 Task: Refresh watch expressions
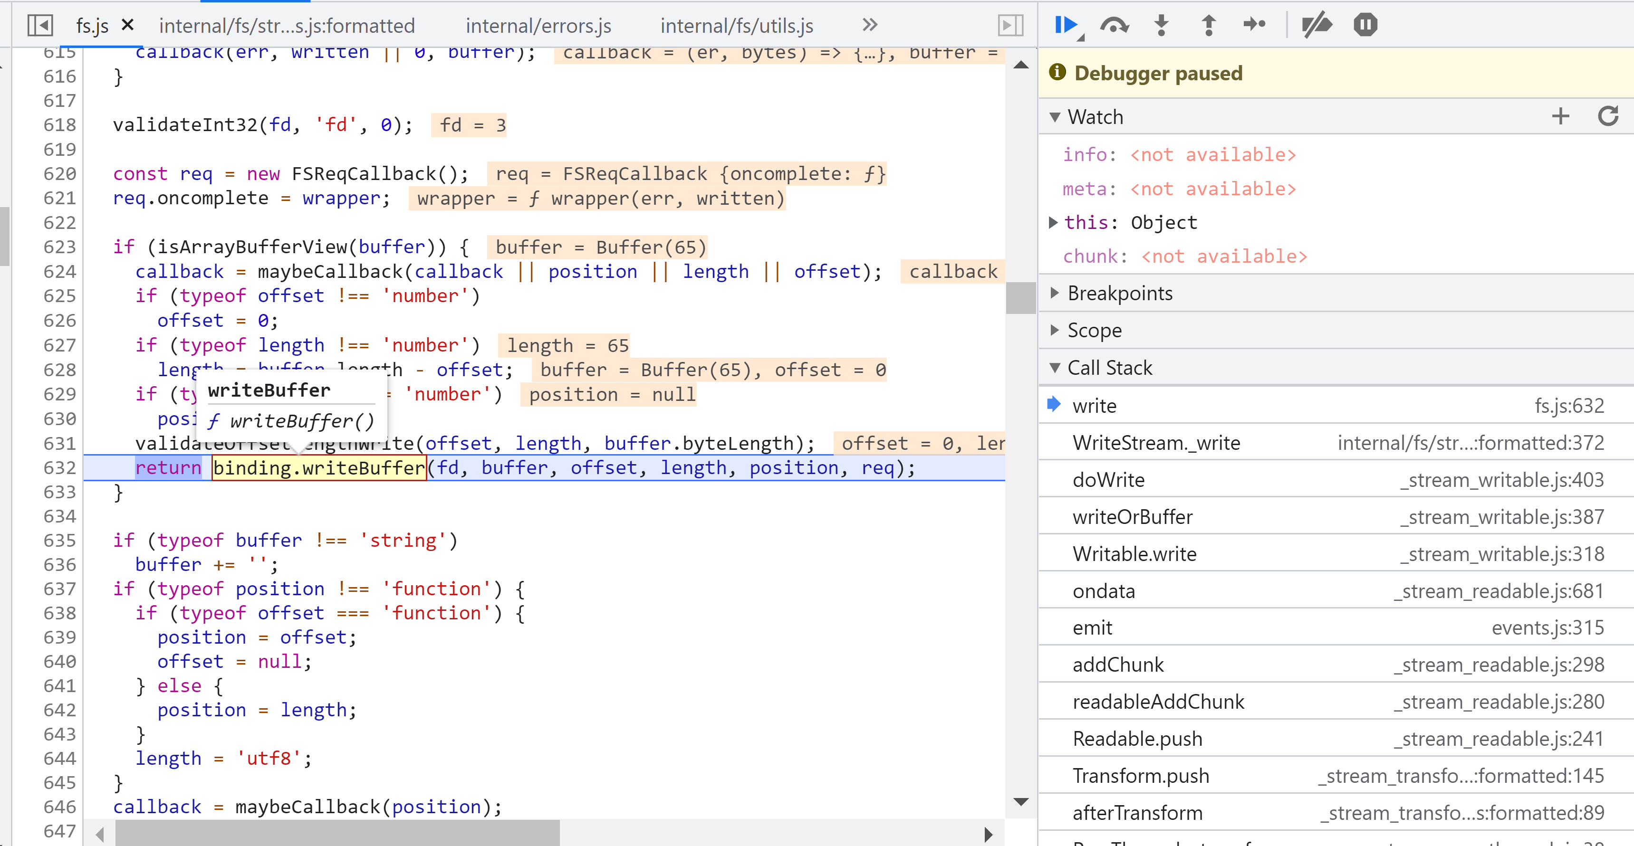1607,116
